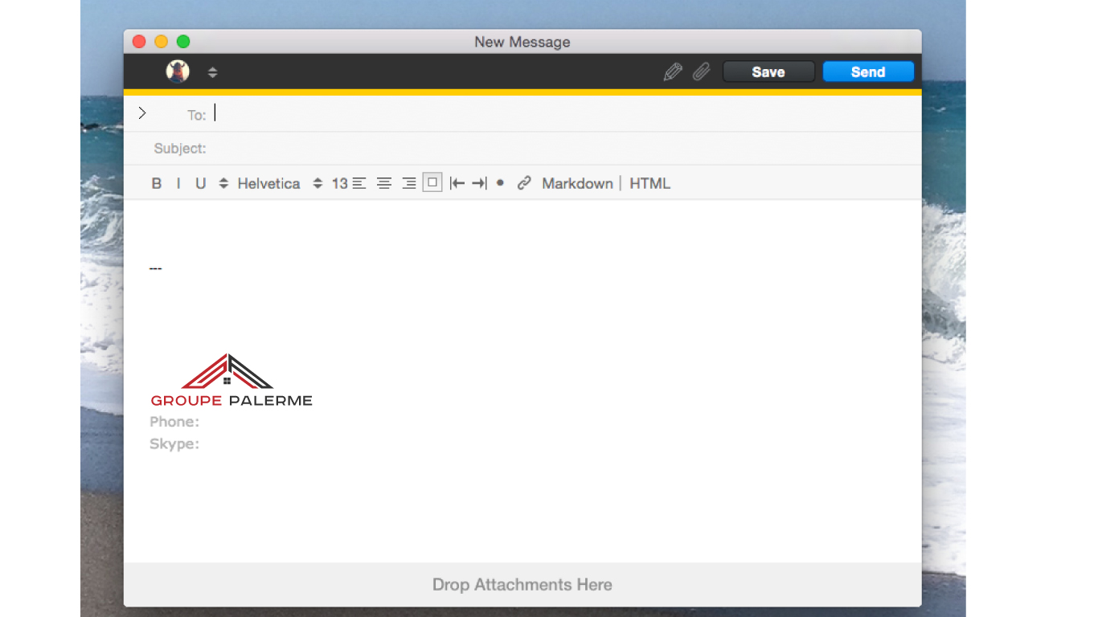1098x617 pixels.
Task: Click the Phone: line in the signature
Action: [174, 422]
